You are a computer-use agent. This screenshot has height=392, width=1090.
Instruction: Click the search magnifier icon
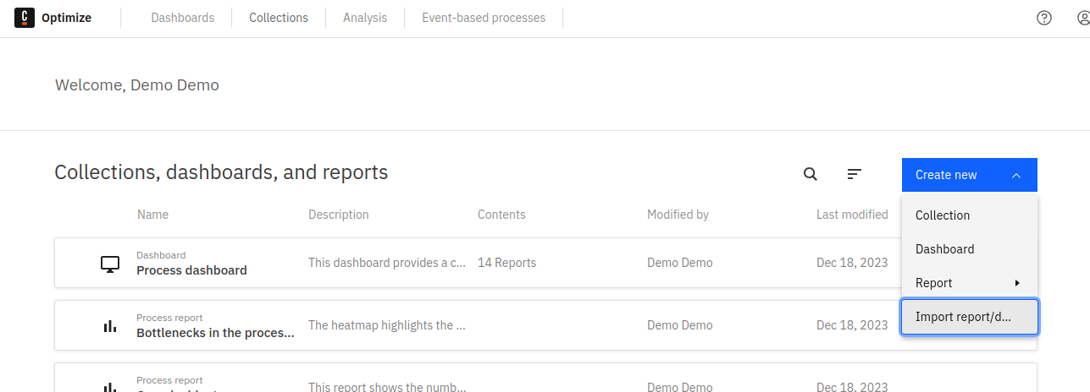[x=811, y=174]
